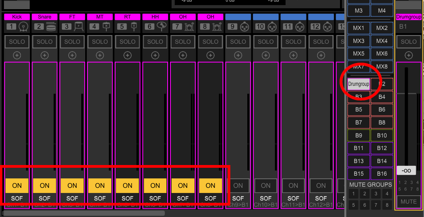Select the M3 button
This screenshot has height=217, width=424.
(x=359, y=11)
